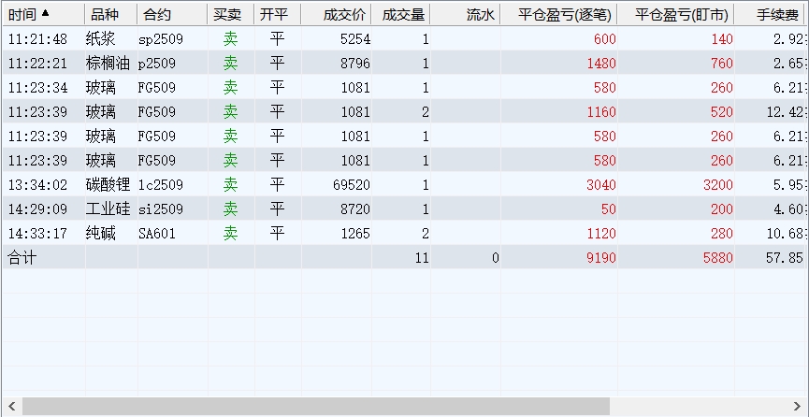The image size is (809, 417).
Task: Click the 合约 column header
Action: [172, 15]
